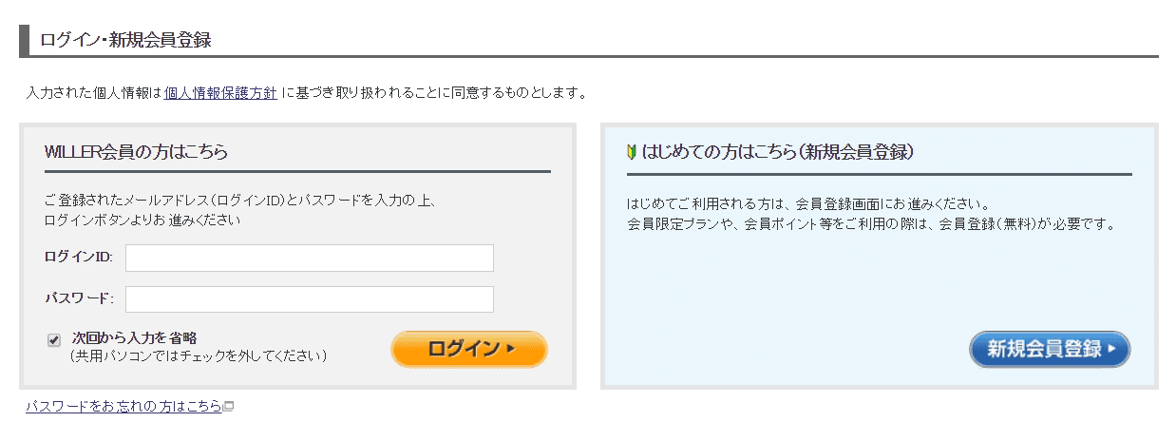Click the はじめての方はこちら(新規会員登録) heading text
This screenshot has height=422, width=1176.
(777, 152)
